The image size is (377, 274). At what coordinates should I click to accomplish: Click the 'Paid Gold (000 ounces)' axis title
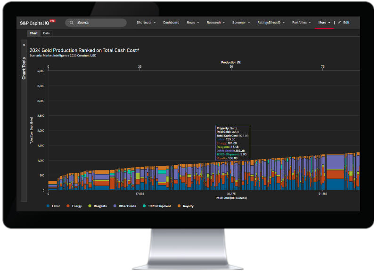coord(231,198)
